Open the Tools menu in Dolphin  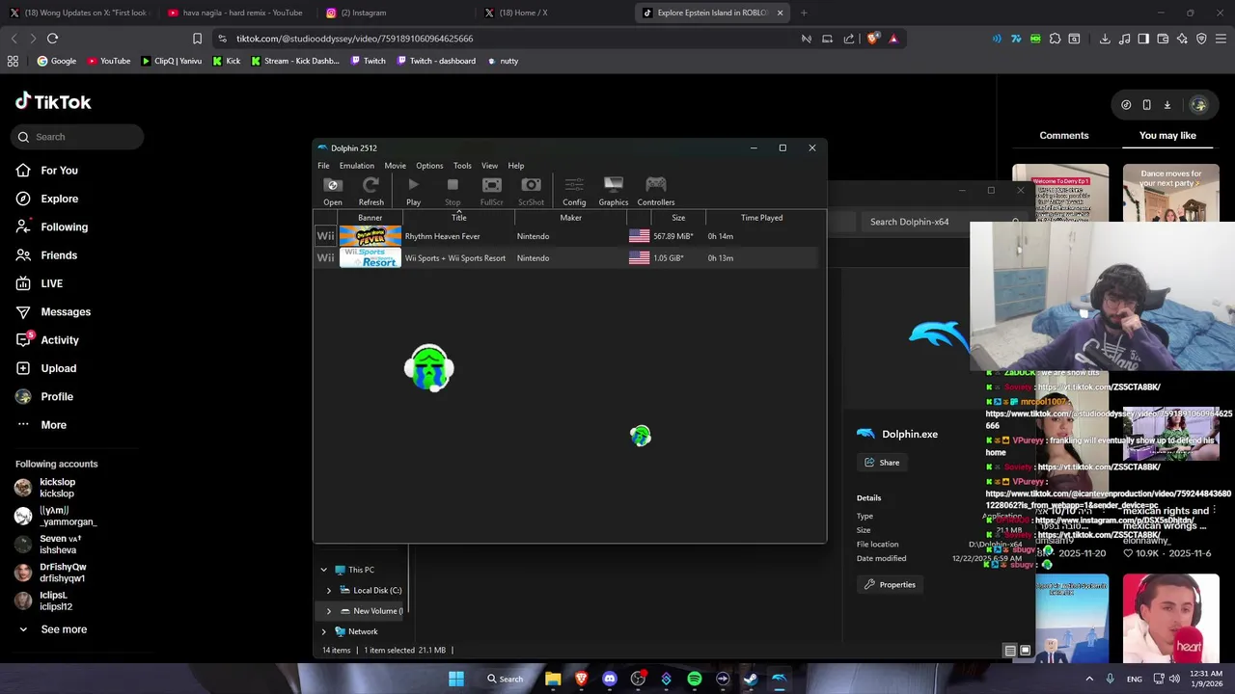[462, 166]
